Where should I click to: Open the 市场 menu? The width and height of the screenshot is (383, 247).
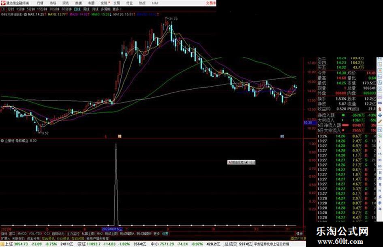(x=53, y=3)
